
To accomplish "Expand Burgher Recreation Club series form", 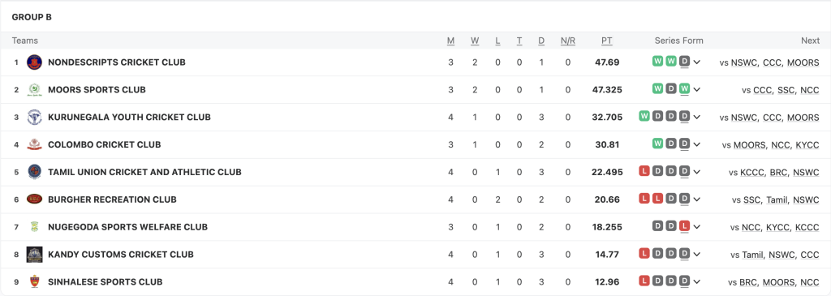I will (x=697, y=199).
